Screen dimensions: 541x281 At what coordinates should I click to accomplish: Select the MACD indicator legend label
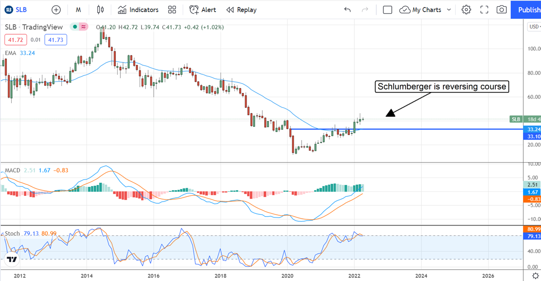pos(12,171)
